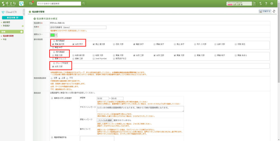Open the Cloud CTI phone icon
The image size is (280, 141).
pos(21,3)
